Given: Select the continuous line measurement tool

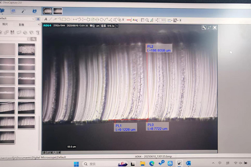Looking at the screenshot, I should click(79, 20).
